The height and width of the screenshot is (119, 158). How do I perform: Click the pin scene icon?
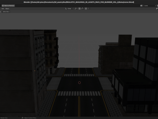(156, 6)
